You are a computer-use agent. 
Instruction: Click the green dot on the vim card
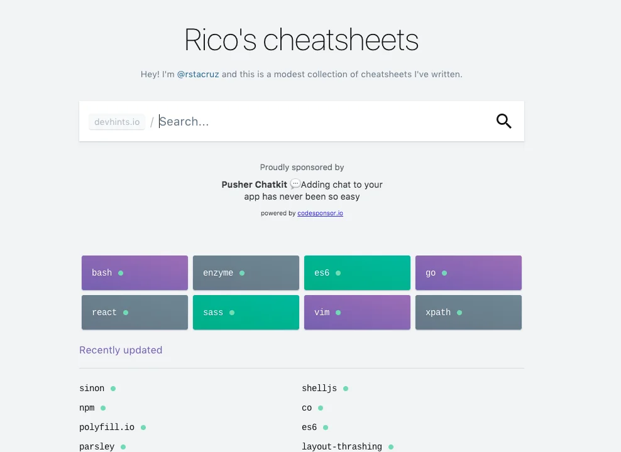point(338,312)
